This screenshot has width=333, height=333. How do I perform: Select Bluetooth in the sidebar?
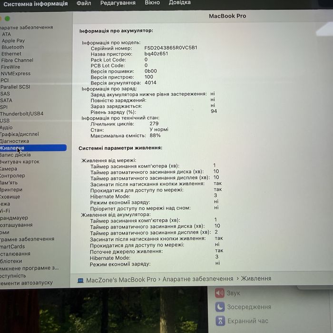pos(13,47)
